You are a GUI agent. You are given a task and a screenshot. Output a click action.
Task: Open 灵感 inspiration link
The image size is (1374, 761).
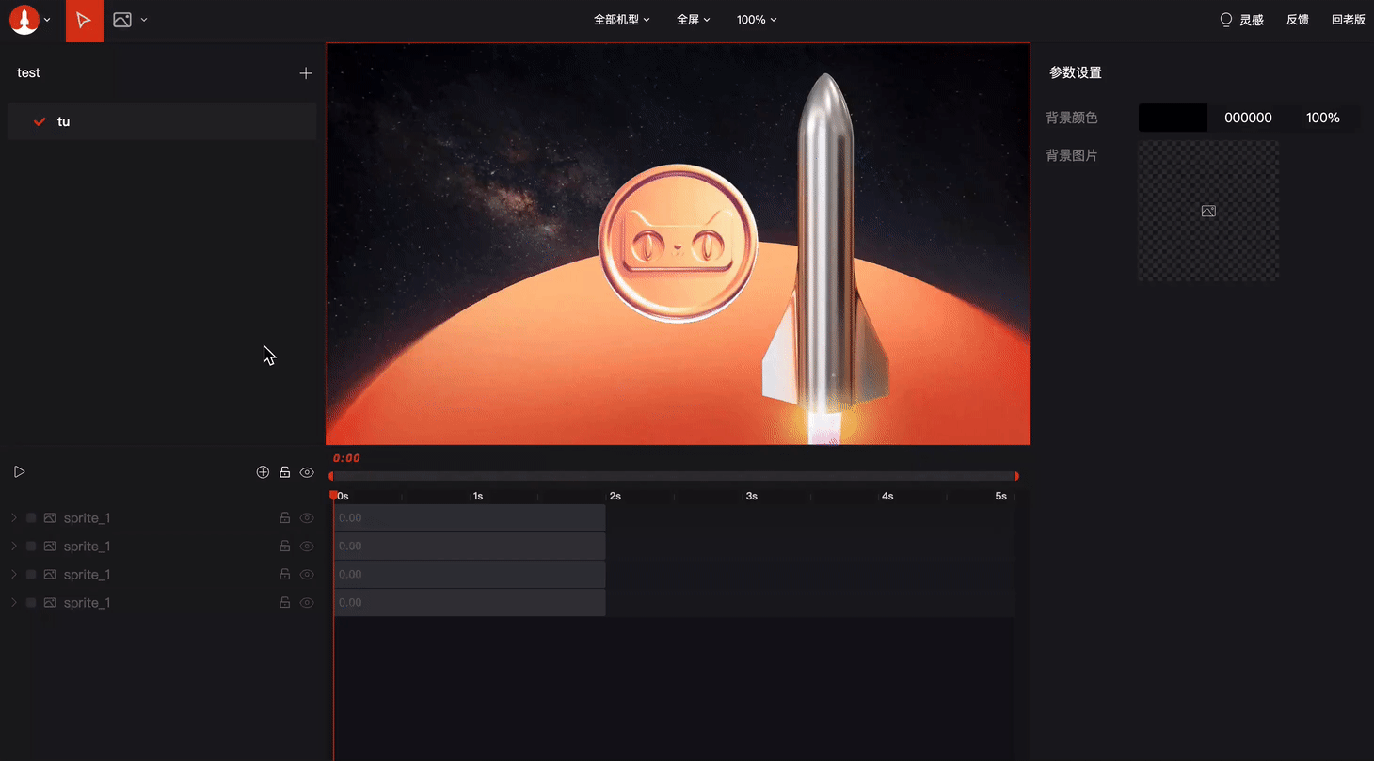(1251, 20)
